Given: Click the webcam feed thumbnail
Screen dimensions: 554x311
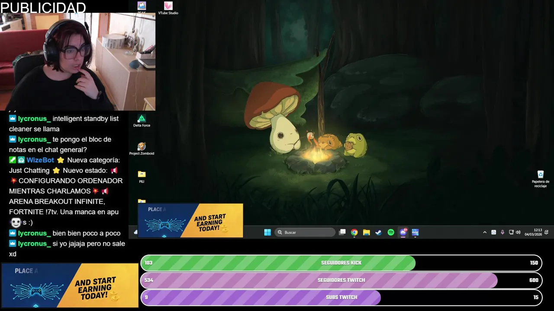Looking at the screenshot, I should tap(78, 61).
